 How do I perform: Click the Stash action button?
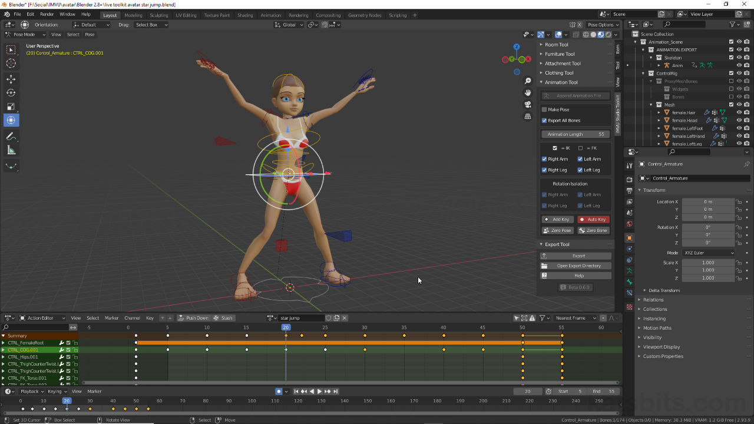coord(223,318)
